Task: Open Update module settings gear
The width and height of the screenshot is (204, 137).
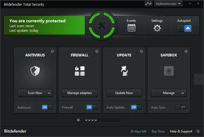Action: (141, 51)
